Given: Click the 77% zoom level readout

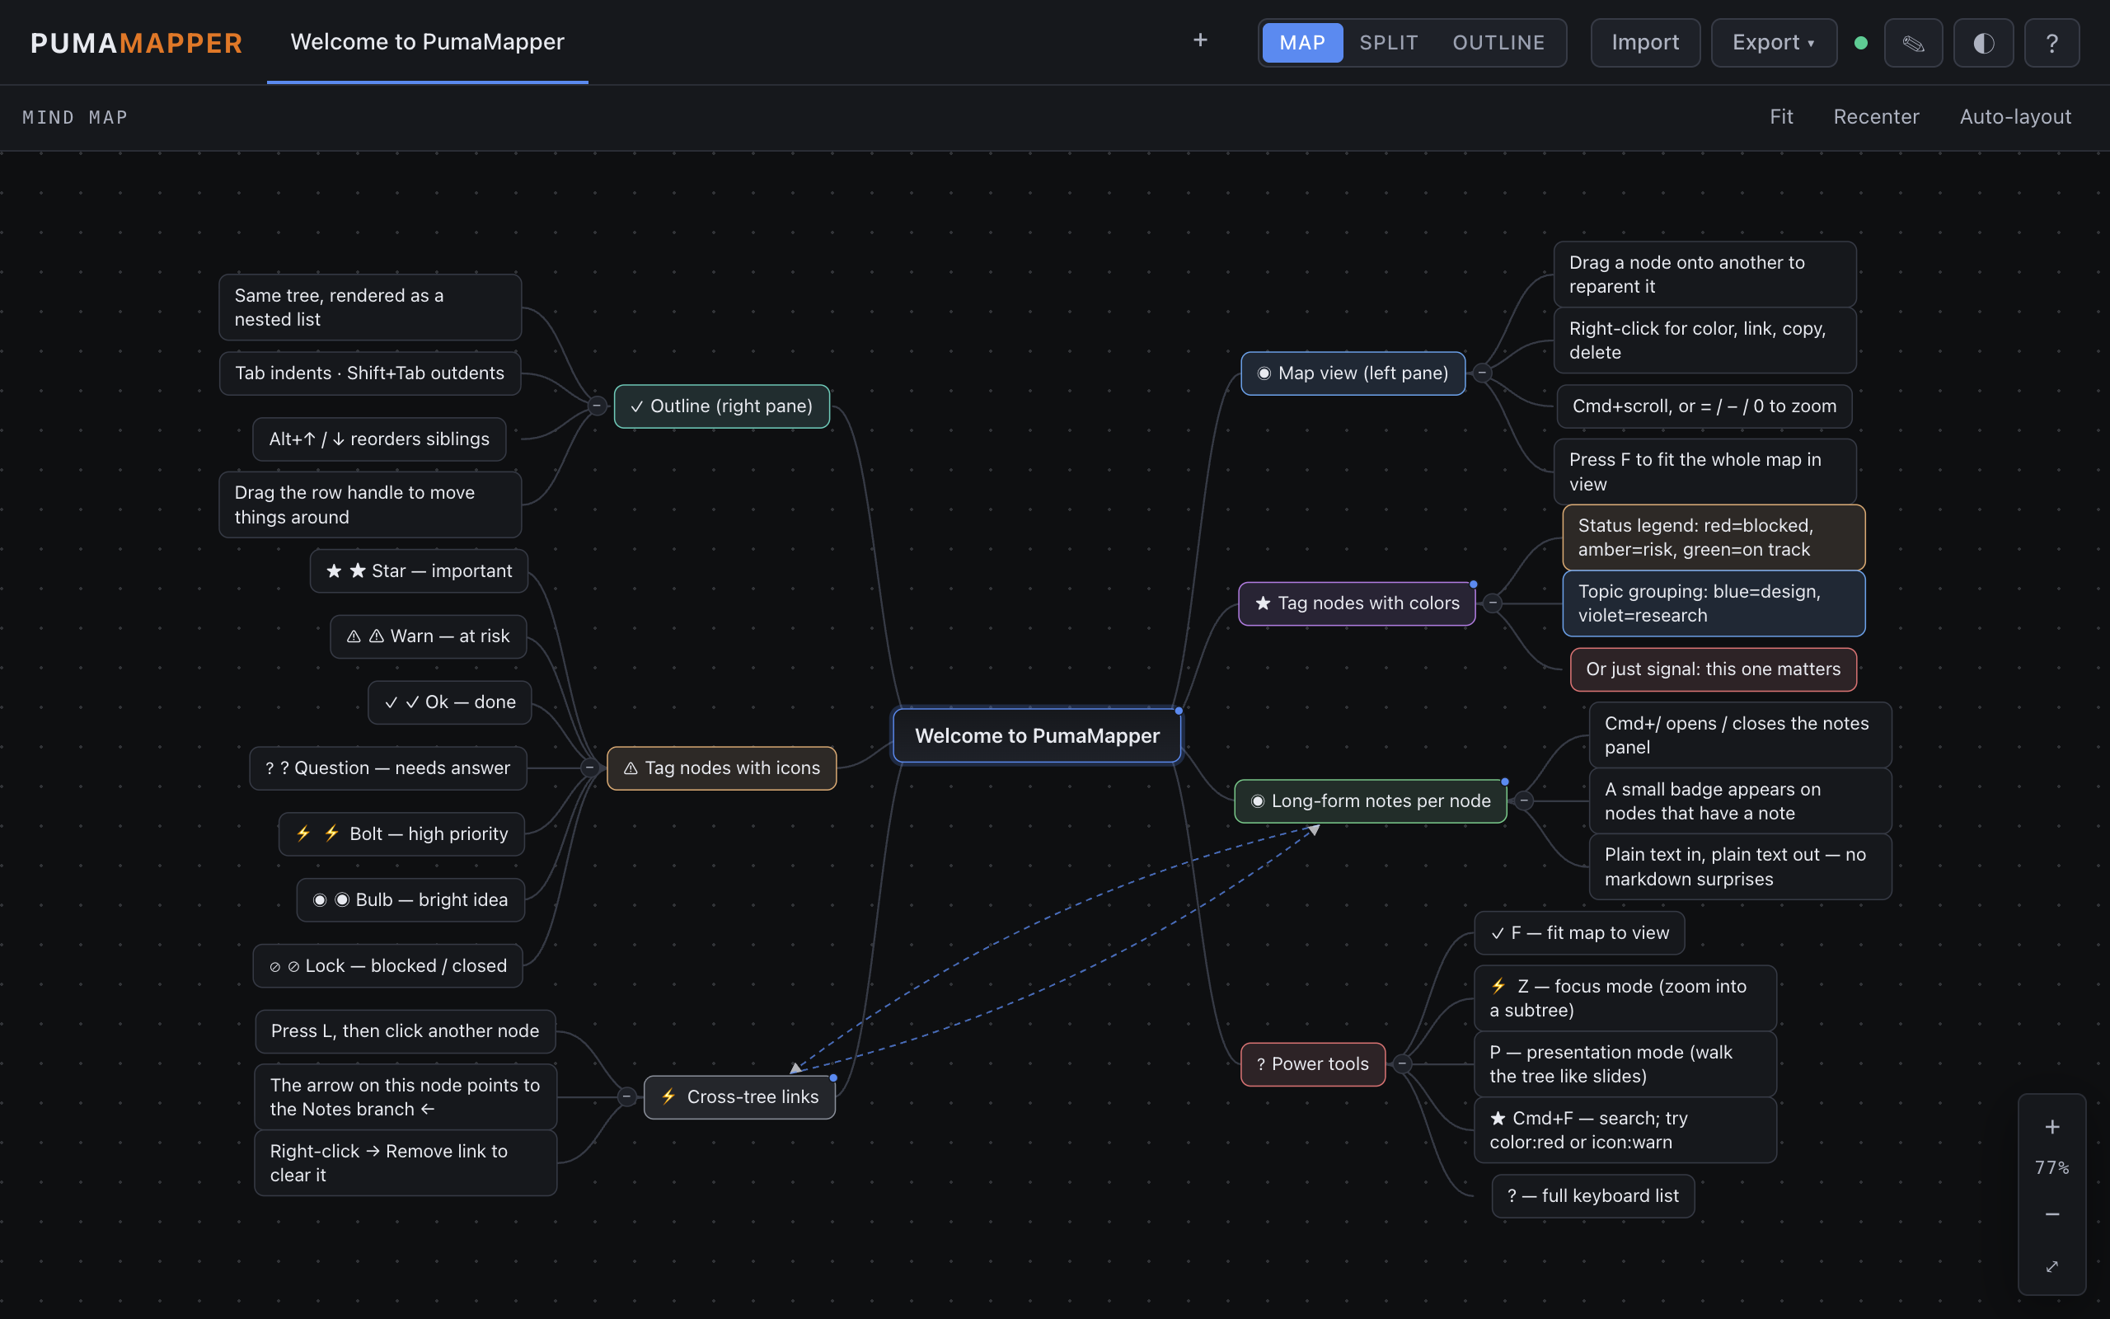Looking at the screenshot, I should click(x=2052, y=1168).
